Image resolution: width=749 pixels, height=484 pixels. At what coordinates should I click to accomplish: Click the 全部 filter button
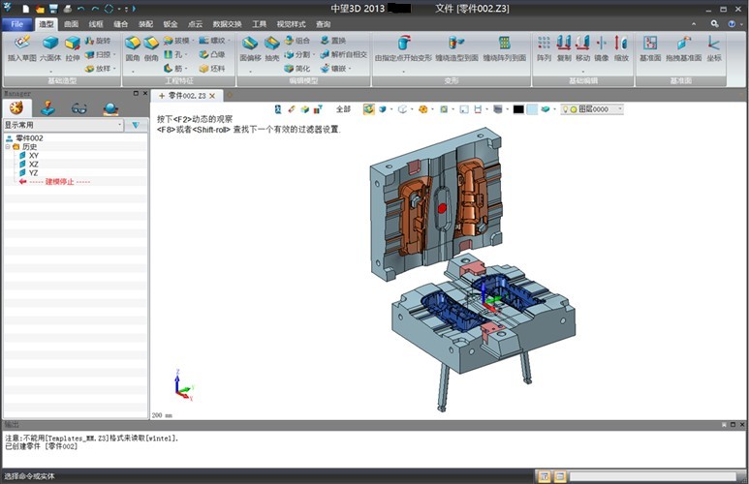click(x=343, y=109)
